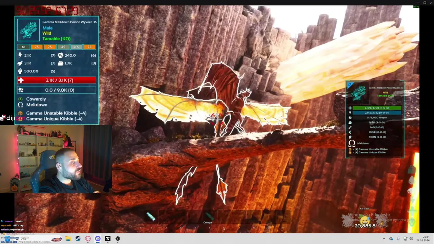Screen dimensions: 434x244
Task: Click the Gamma Unstable Kibble icon in left panel
Action: 20,113
